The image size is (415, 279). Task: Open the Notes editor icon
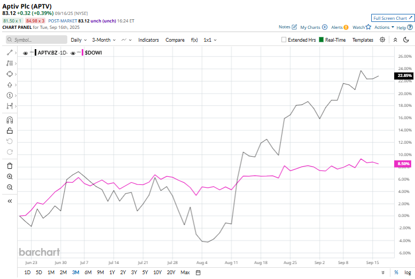[294, 27]
